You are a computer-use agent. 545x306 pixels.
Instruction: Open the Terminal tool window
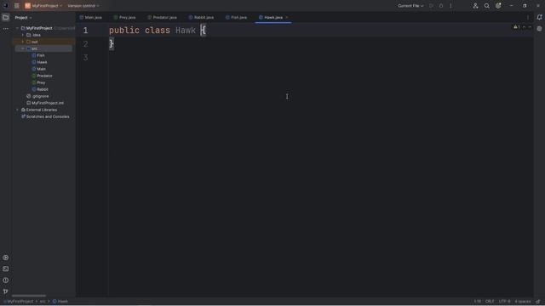[6, 269]
